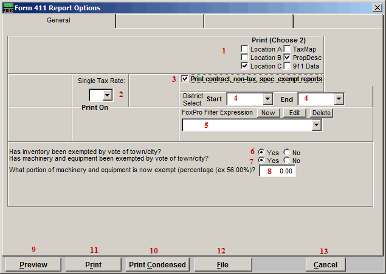This screenshot has width=386, height=274.
Task: Expand the District Select End dropdown
Action: (x=339, y=99)
